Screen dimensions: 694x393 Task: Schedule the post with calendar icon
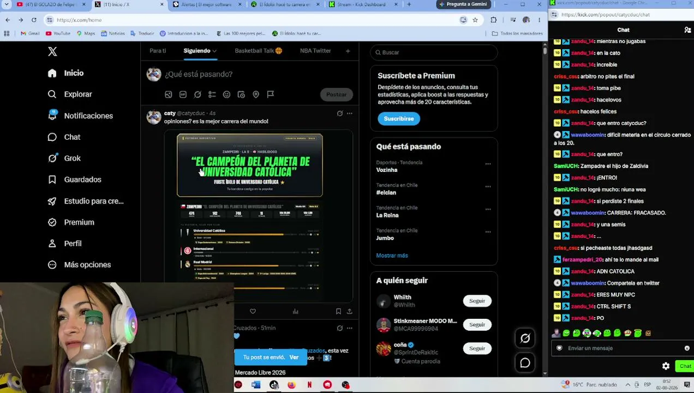241,94
